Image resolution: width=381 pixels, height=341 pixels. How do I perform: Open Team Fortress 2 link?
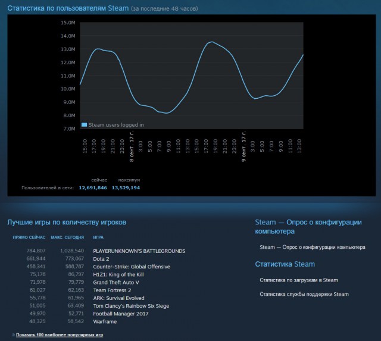112,290
